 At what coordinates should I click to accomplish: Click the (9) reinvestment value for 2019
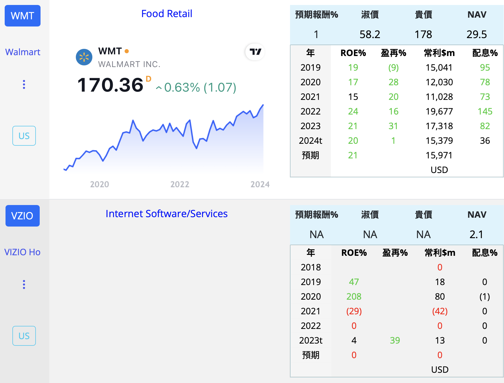393,67
